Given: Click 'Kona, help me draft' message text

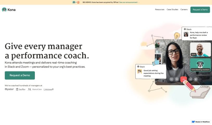Looking at the screenshot, I should pyautogui.click(x=199, y=35).
